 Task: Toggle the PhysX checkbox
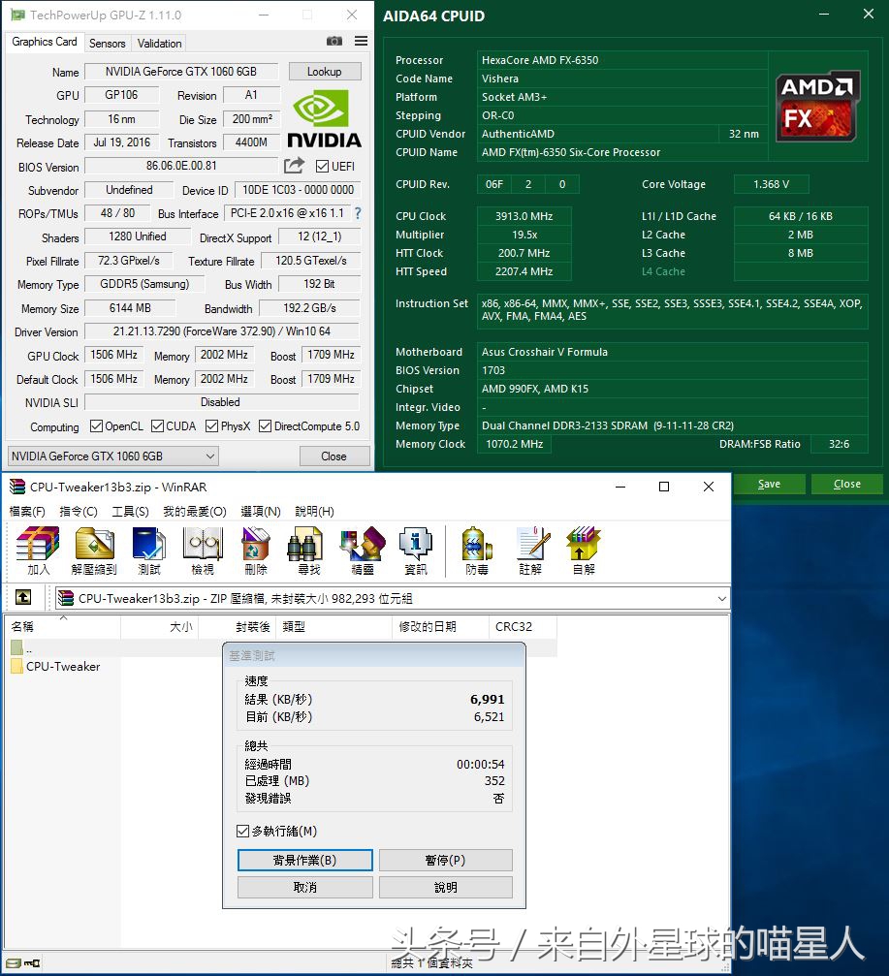tap(211, 425)
